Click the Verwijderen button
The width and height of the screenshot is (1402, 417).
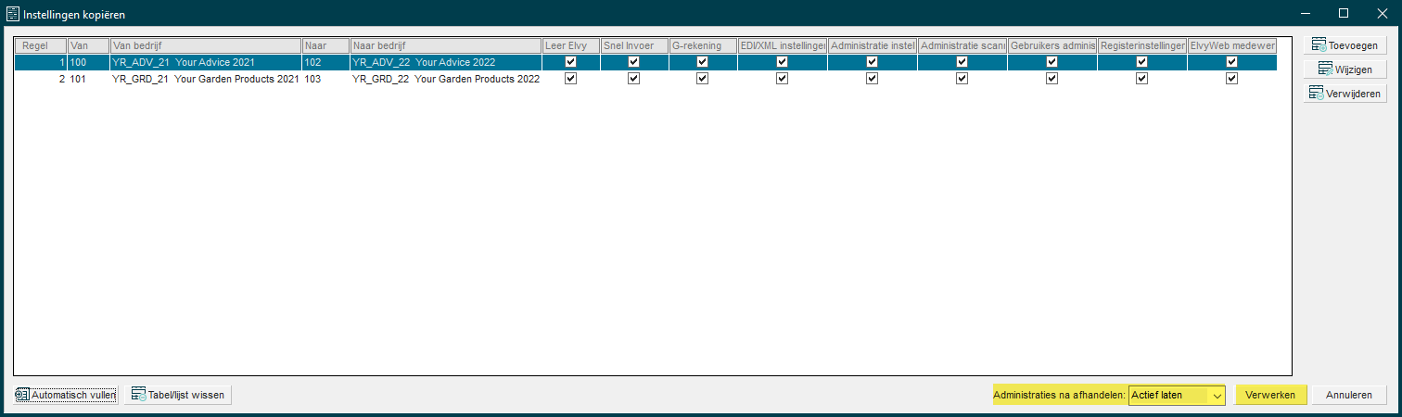coord(1345,94)
